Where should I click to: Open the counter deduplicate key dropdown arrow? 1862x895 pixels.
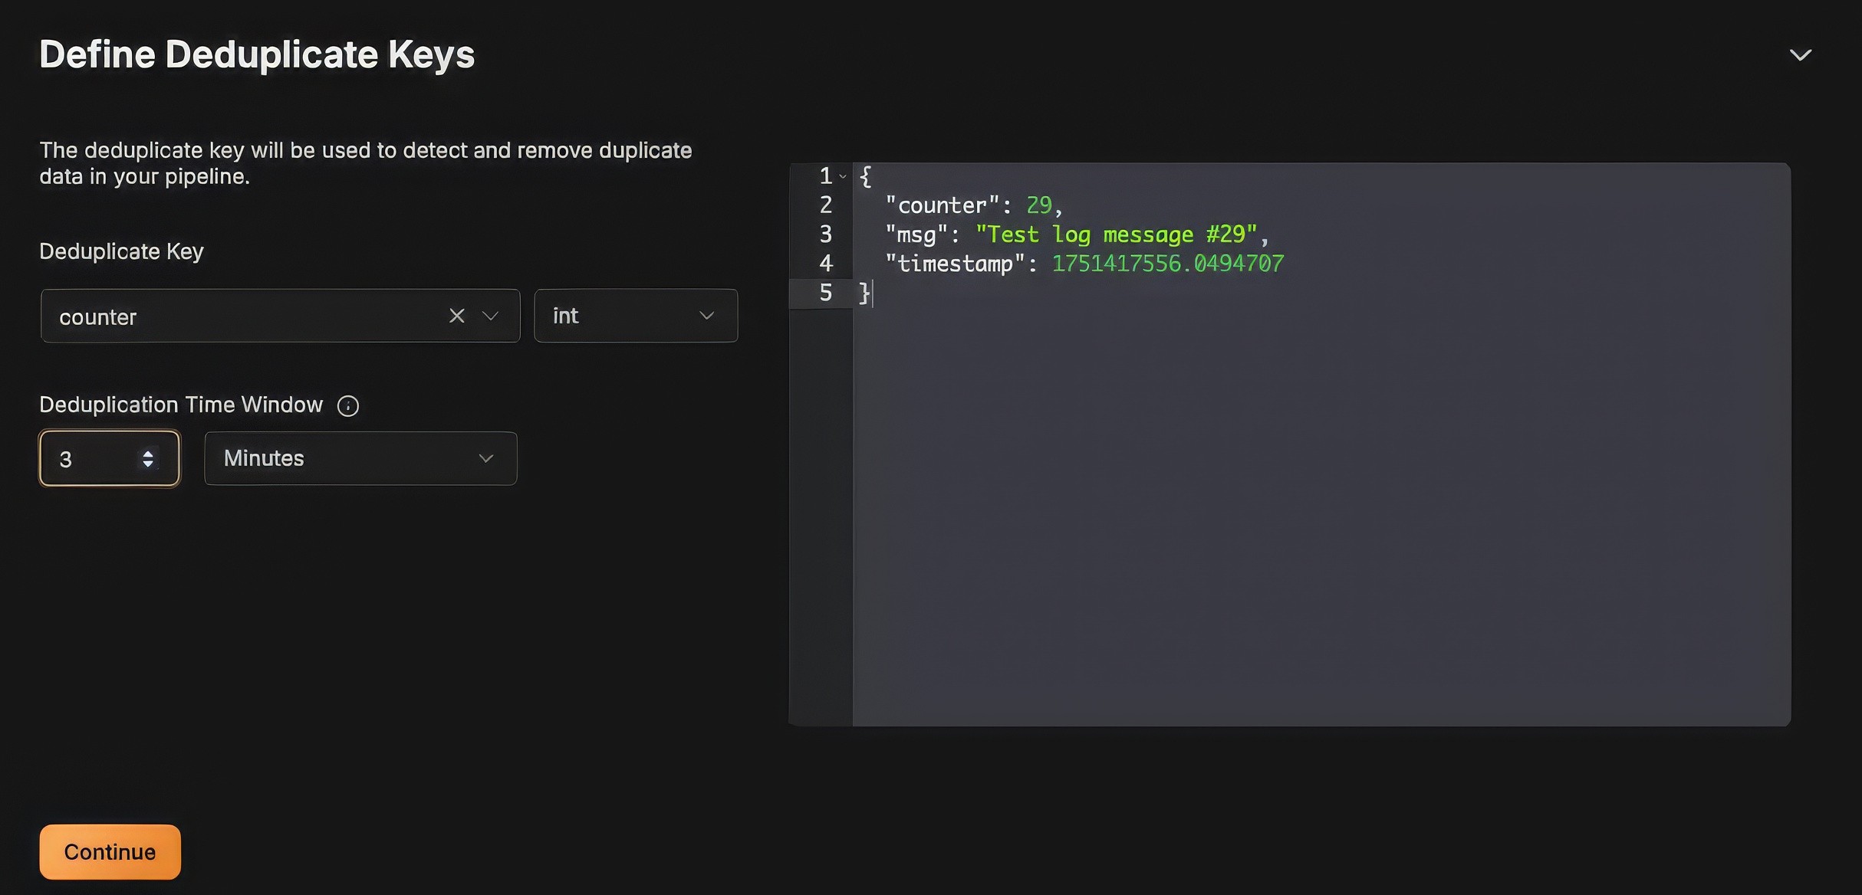tap(490, 316)
